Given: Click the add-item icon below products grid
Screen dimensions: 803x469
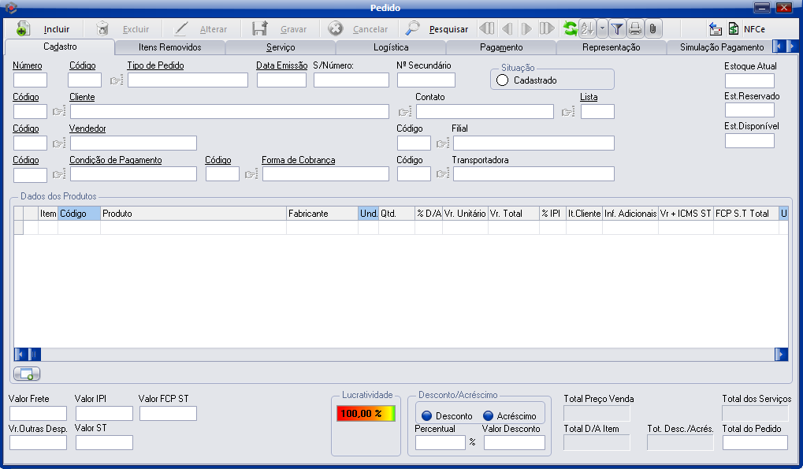Looking at the screenshot, I should [27, 374].
